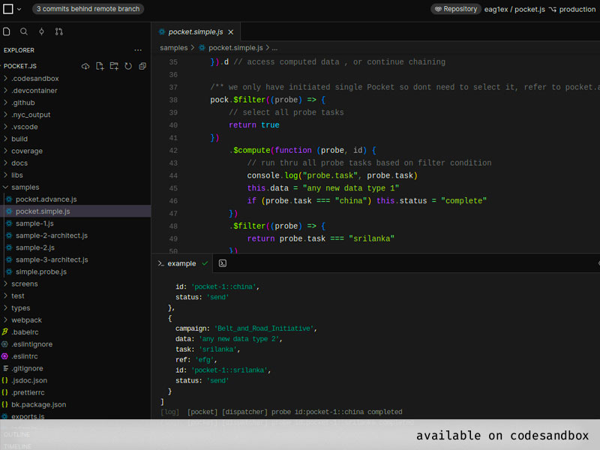
Task: Create a new folder in POCKET.JS
Action: [114, 66]
